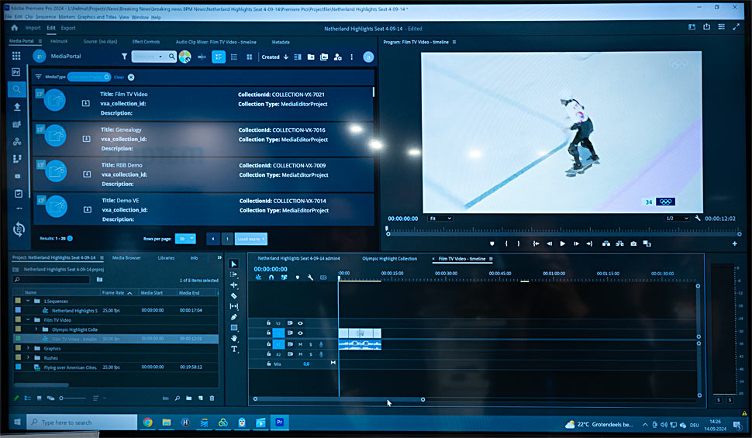Expand the Graphics bin
Viewport: 752px width, 438px height.
(28, 348)
